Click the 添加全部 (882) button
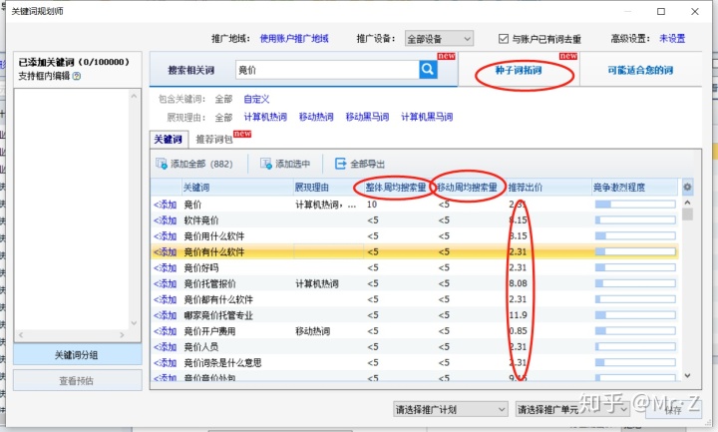Image resolution: width=718 pixels, height=432 pixels. (x=194, y=164)
